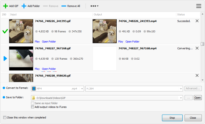Click the blue Add Folder plus icon
205x124 pixels.
coord(24,6)
